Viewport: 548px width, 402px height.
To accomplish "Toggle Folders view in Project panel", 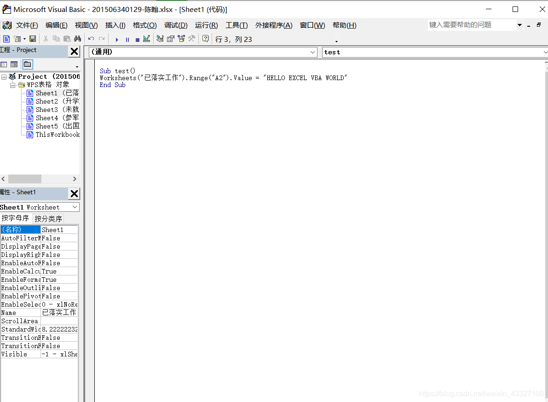I will (27, 64).
